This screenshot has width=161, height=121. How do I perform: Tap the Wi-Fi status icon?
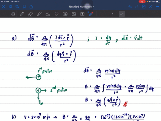pos(150,2)
